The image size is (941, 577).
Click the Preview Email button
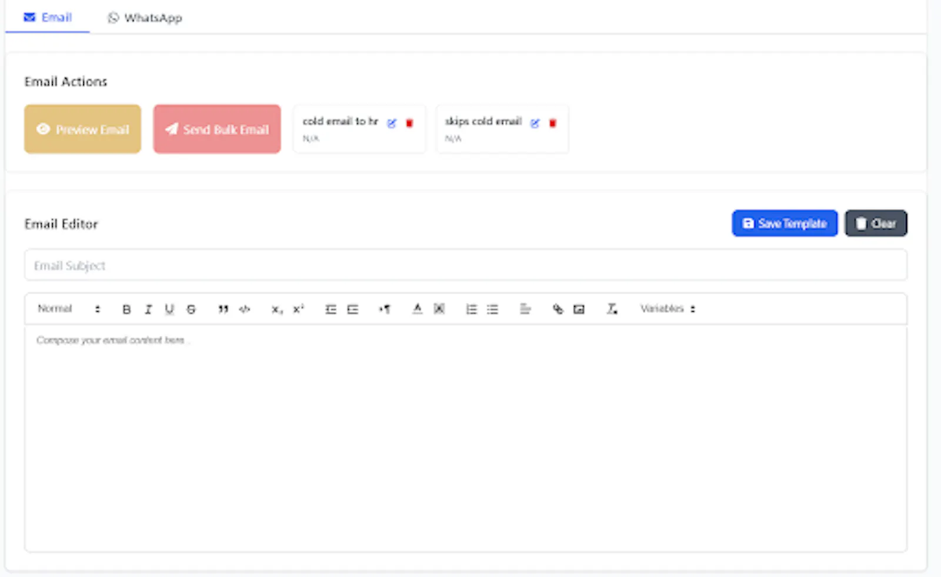82,129
